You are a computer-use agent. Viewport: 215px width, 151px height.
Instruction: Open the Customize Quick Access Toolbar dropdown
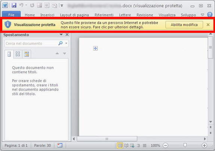point(62,6)
